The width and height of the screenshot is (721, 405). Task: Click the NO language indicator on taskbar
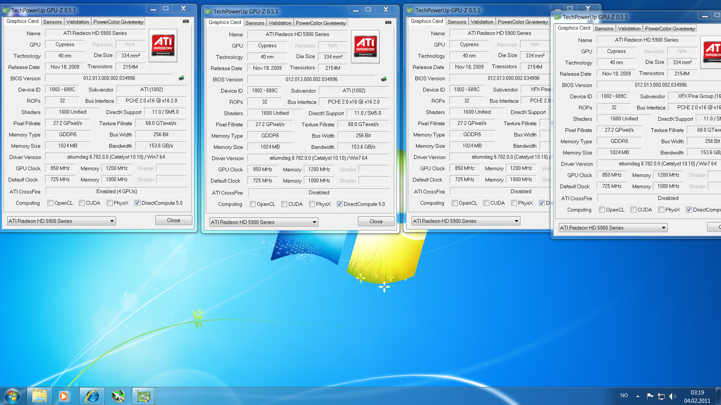[x=624, y=395]
